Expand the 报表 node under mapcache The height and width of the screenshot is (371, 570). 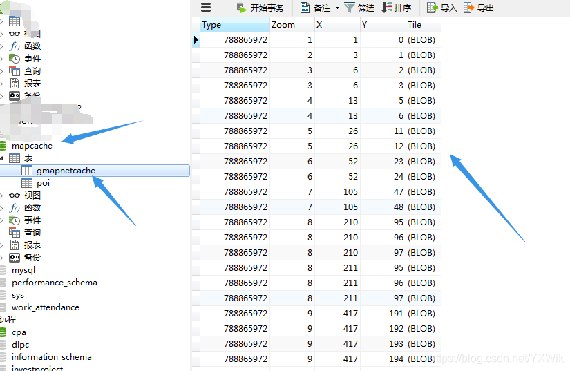point(2,245)
